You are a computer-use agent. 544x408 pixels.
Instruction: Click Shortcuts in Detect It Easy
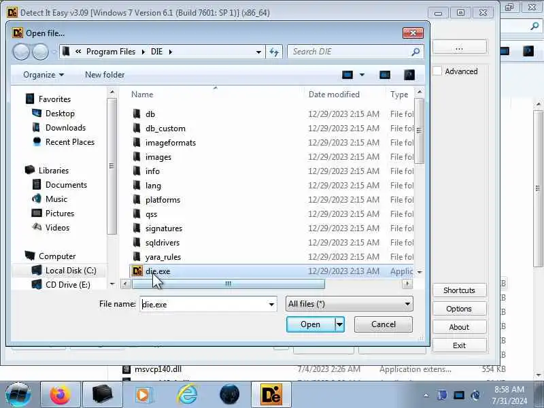pyautogui.click(x=459, y=290)
